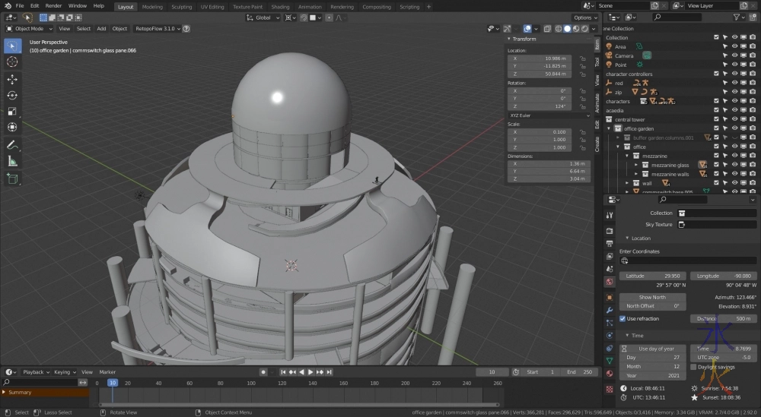
Task: Click the Show North button
Action: pos(652,297)
